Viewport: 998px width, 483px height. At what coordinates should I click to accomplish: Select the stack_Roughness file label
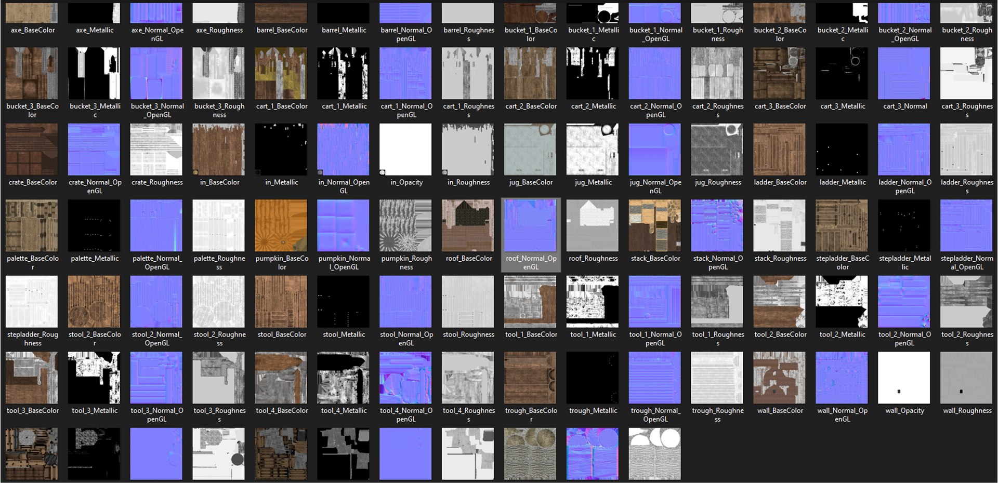[x=780, y=258]
